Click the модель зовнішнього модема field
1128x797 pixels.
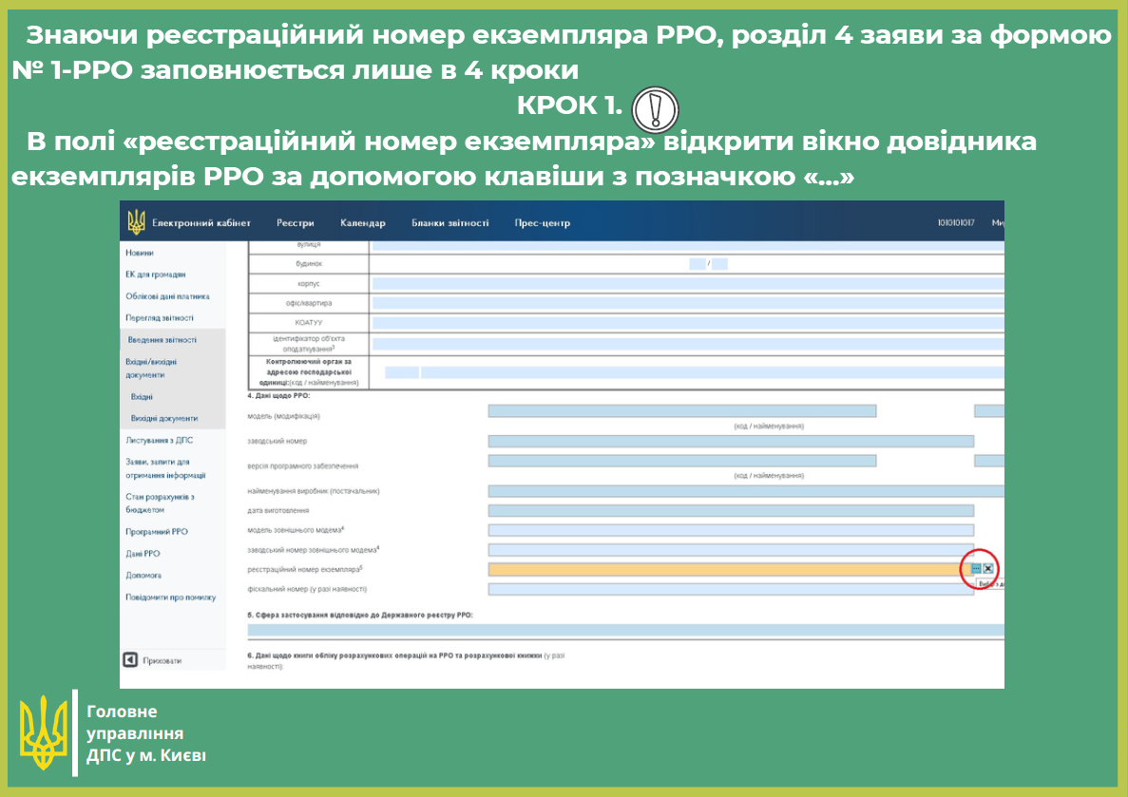pyautogui.click(x=731, y=530)
